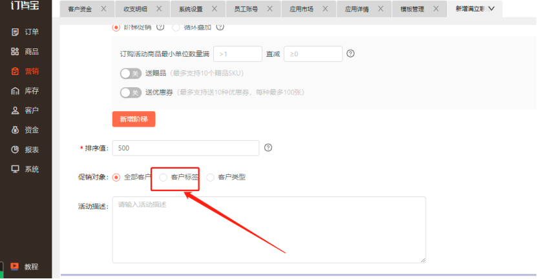537x279 pixels.
Task: Toggle the 送赠品 switch
Action: [x=131, y=73]
